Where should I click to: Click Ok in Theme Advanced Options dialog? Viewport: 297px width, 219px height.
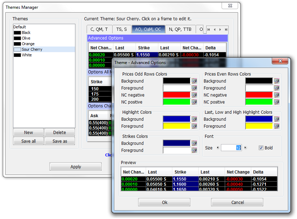(164, 202)
